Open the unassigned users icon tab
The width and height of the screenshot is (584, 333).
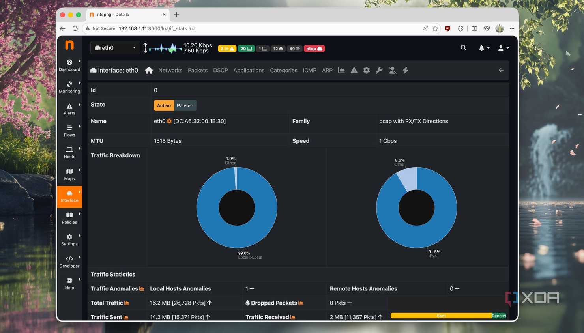pos(392,70)
